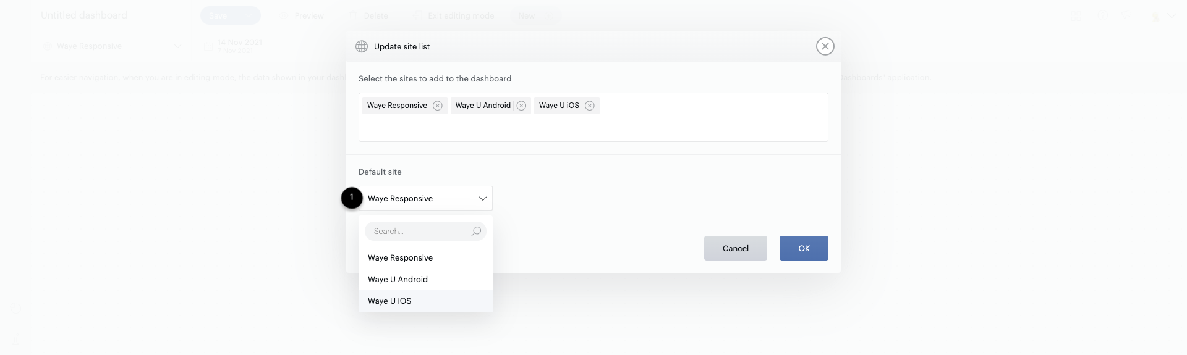Click the magnifier icon in the search box
Viewport: 1187px width, 355px height.
[x=475, y=232]
